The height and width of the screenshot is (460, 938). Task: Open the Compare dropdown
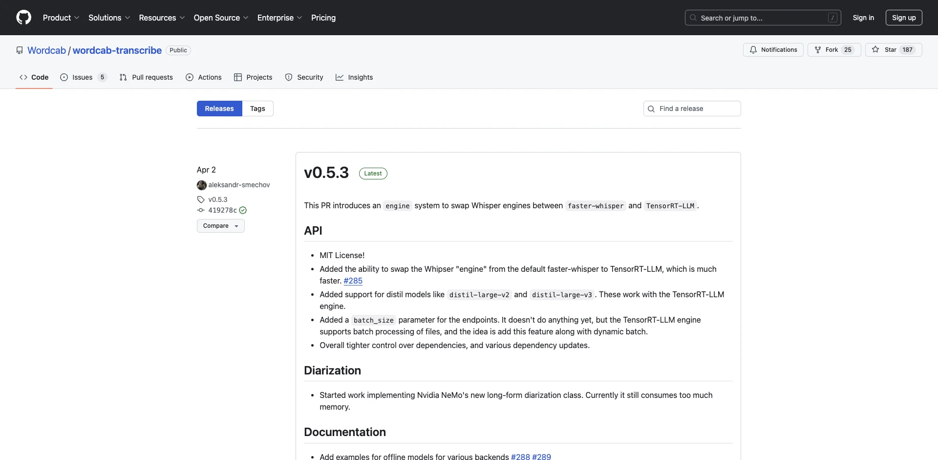pos(220,226)
